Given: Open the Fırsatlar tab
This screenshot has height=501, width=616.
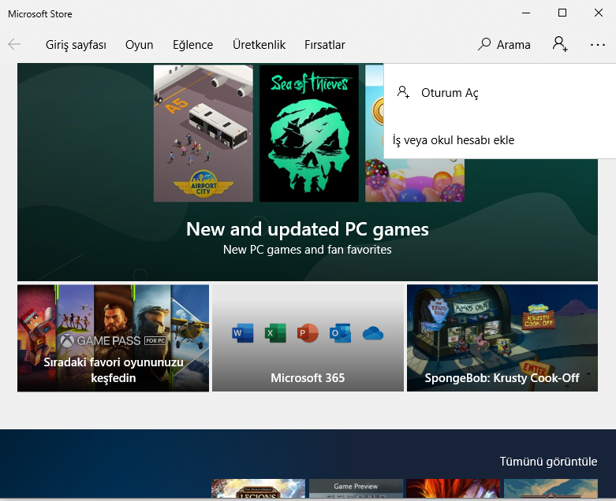Looking at the screenshot, I should click(325, 45).
